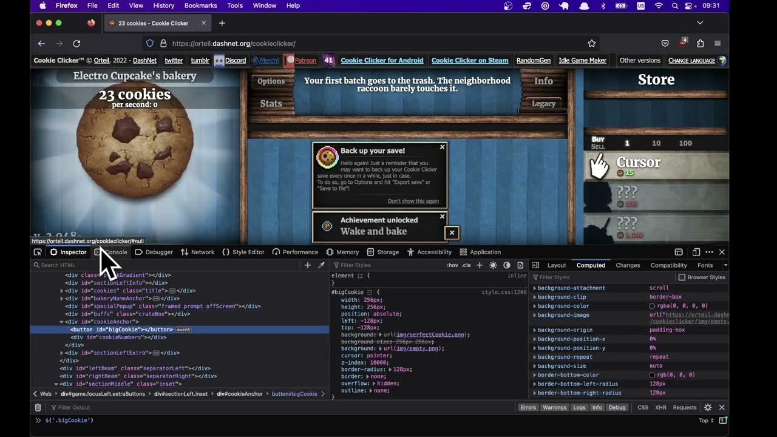Screen dimensions: 777x437
Task: Toggle Logs console filter
Action: (x=580, y=407)
